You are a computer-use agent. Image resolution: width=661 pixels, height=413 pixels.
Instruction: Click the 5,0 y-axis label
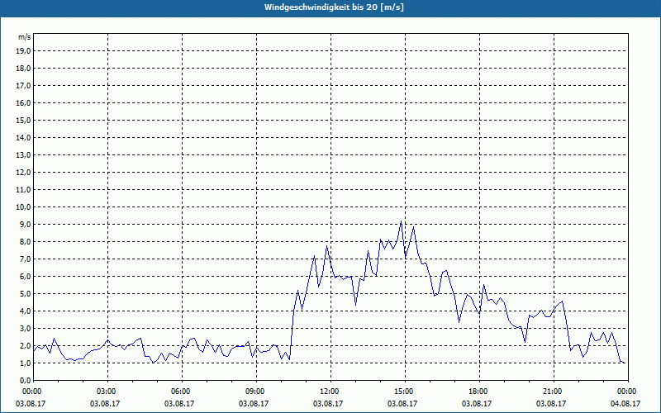tap(26, 294)
